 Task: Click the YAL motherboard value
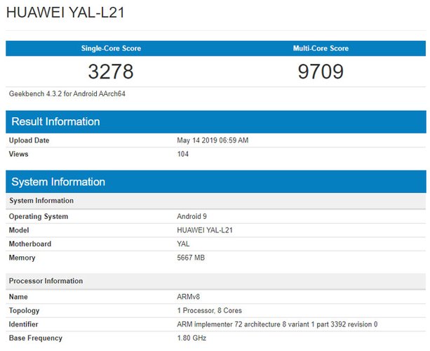click(183, 244)
